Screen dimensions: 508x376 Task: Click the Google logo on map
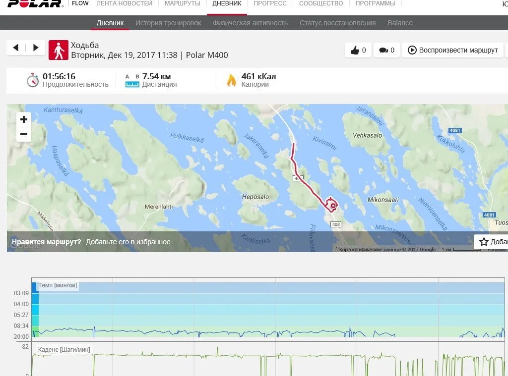click(26, 246)
